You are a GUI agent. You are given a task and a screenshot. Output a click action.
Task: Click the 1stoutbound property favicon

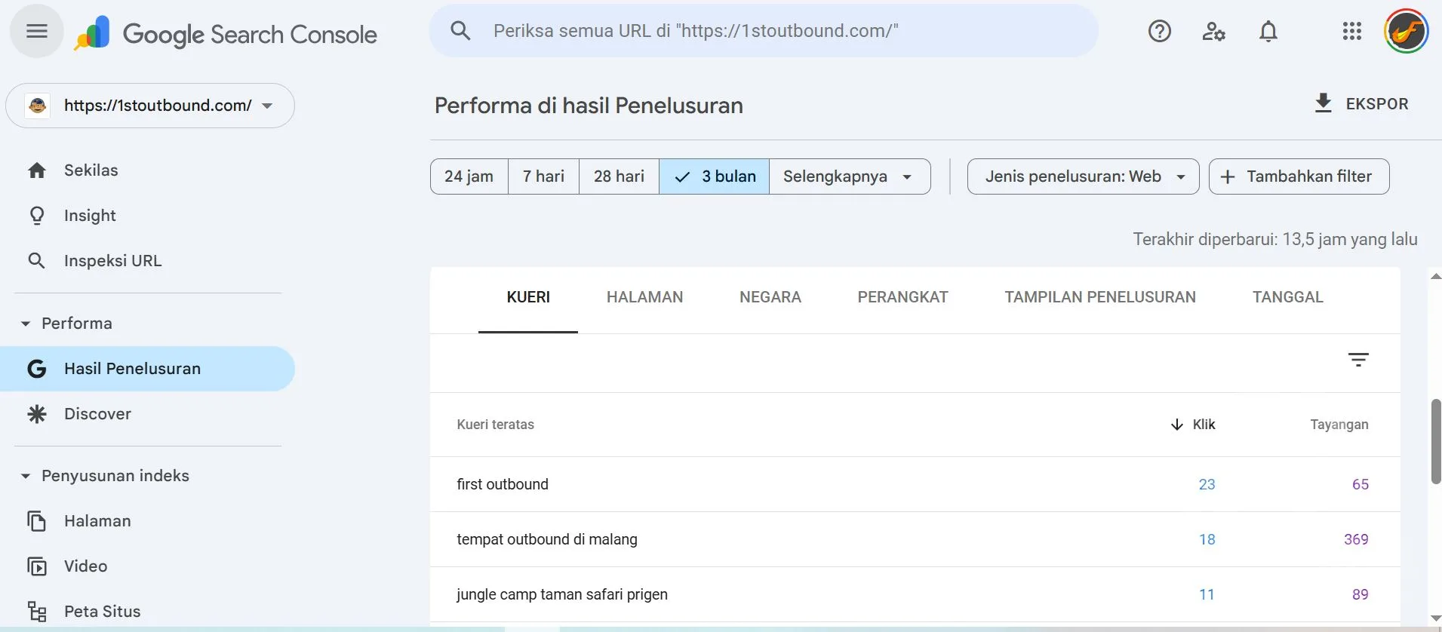click(38, 106)
